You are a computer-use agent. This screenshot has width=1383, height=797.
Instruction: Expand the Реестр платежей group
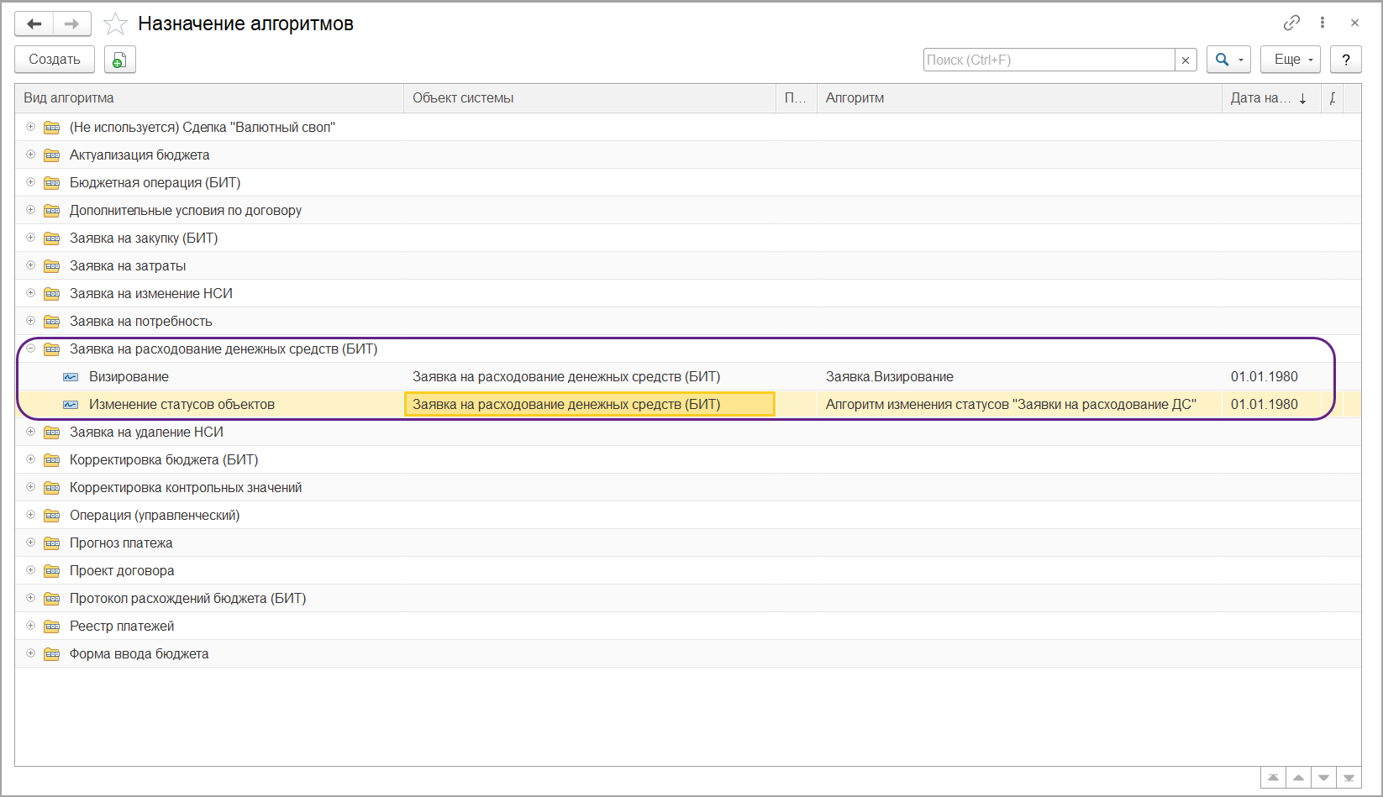coord(30,626)
